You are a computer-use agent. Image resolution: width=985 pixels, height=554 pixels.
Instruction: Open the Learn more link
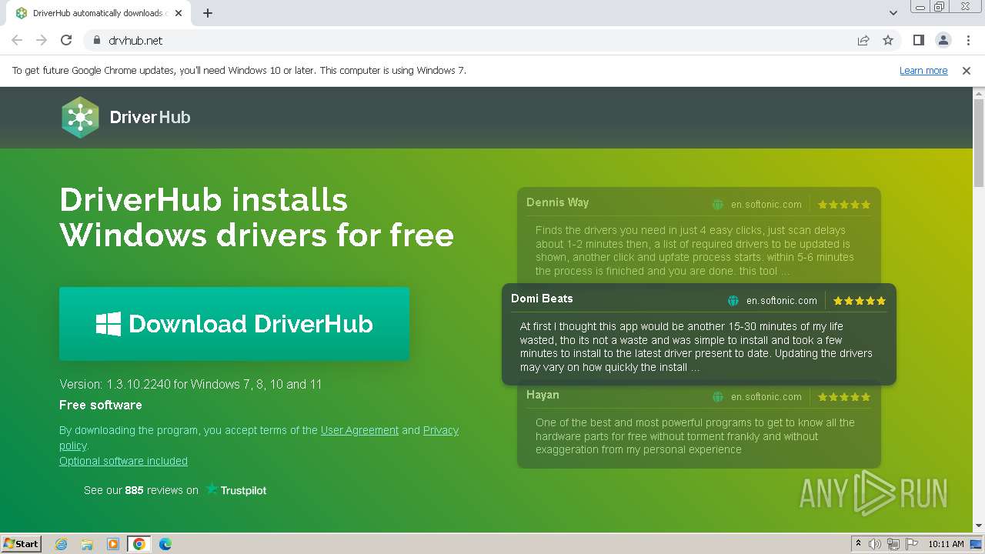click(923, 70)
